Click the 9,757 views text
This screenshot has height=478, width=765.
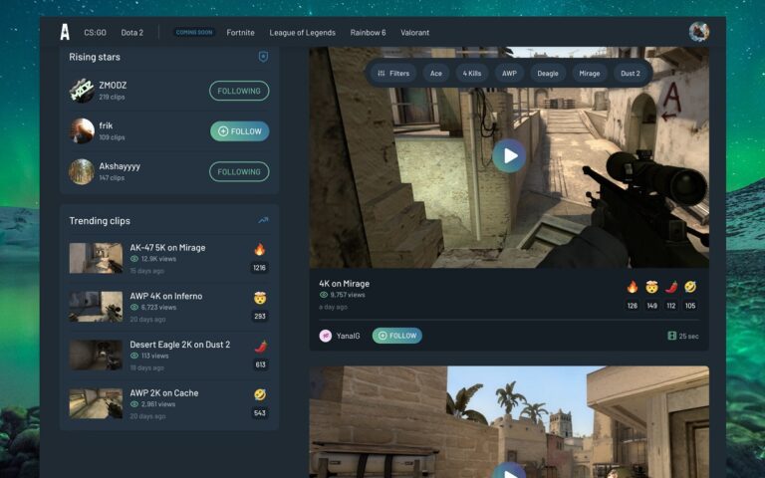point(348,295)
